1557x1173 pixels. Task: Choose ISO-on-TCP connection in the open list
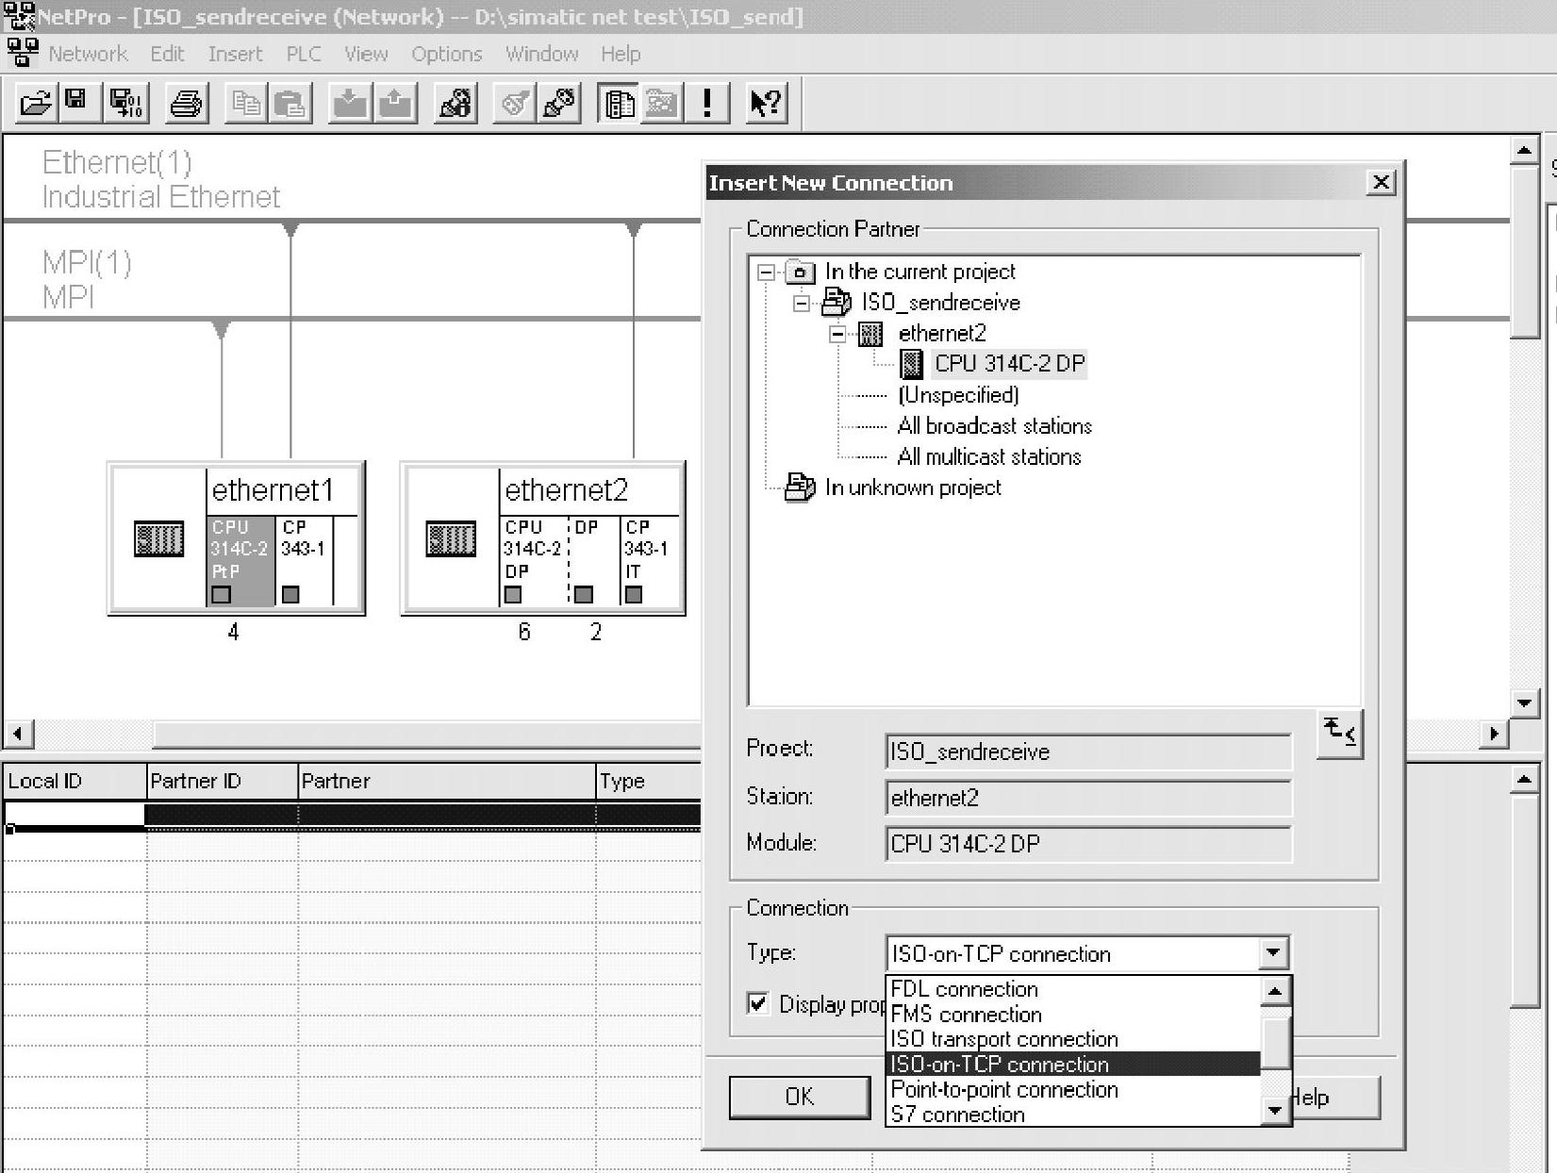tap(1074, 1065)
